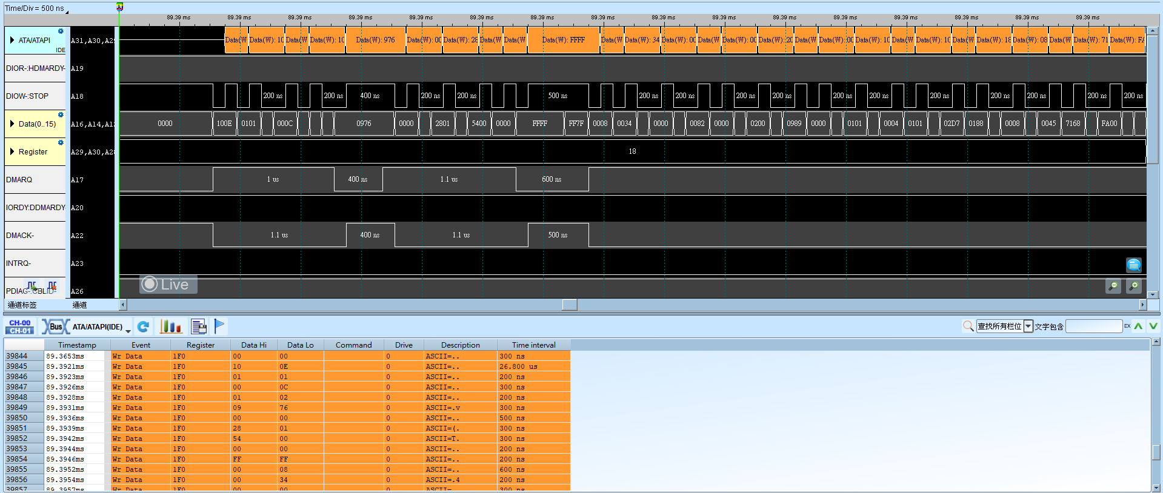Select table row 39849
1163x493 pixels.
point(287,408)
